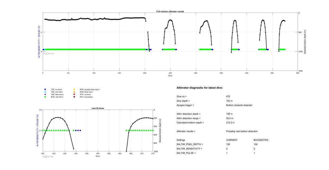Click the cyan square marker for TDE, real return

(45, 92)
